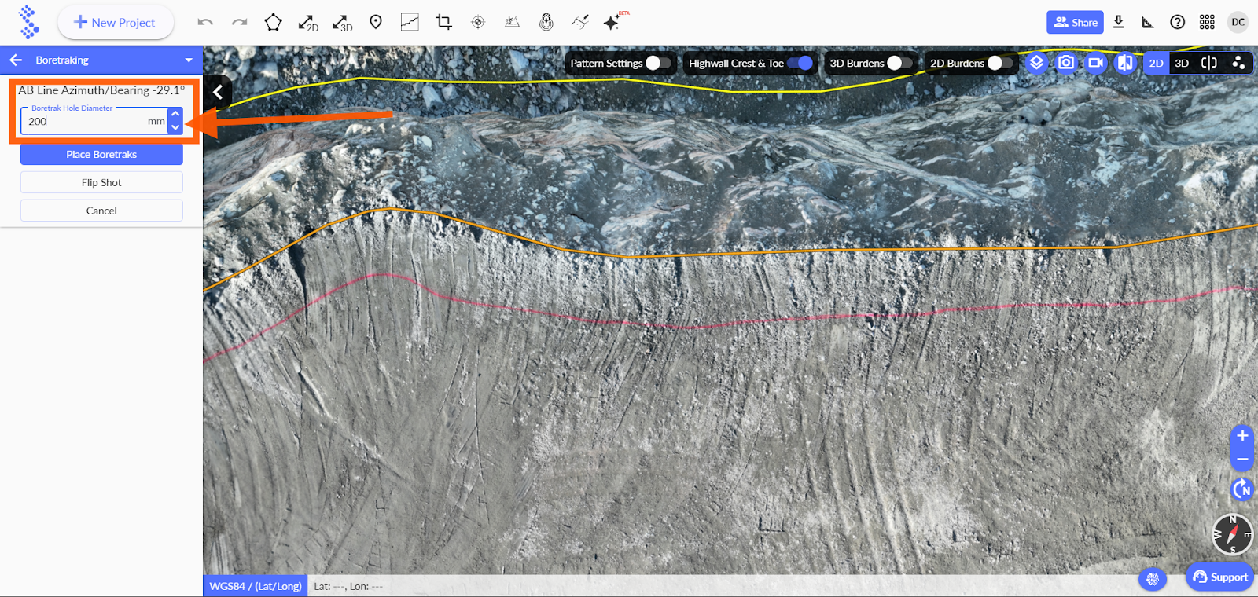This screenshot has height=597, width=1258.
Task: Expand the Boretraking panel dropdown arrow
Action: click(189, 60)
